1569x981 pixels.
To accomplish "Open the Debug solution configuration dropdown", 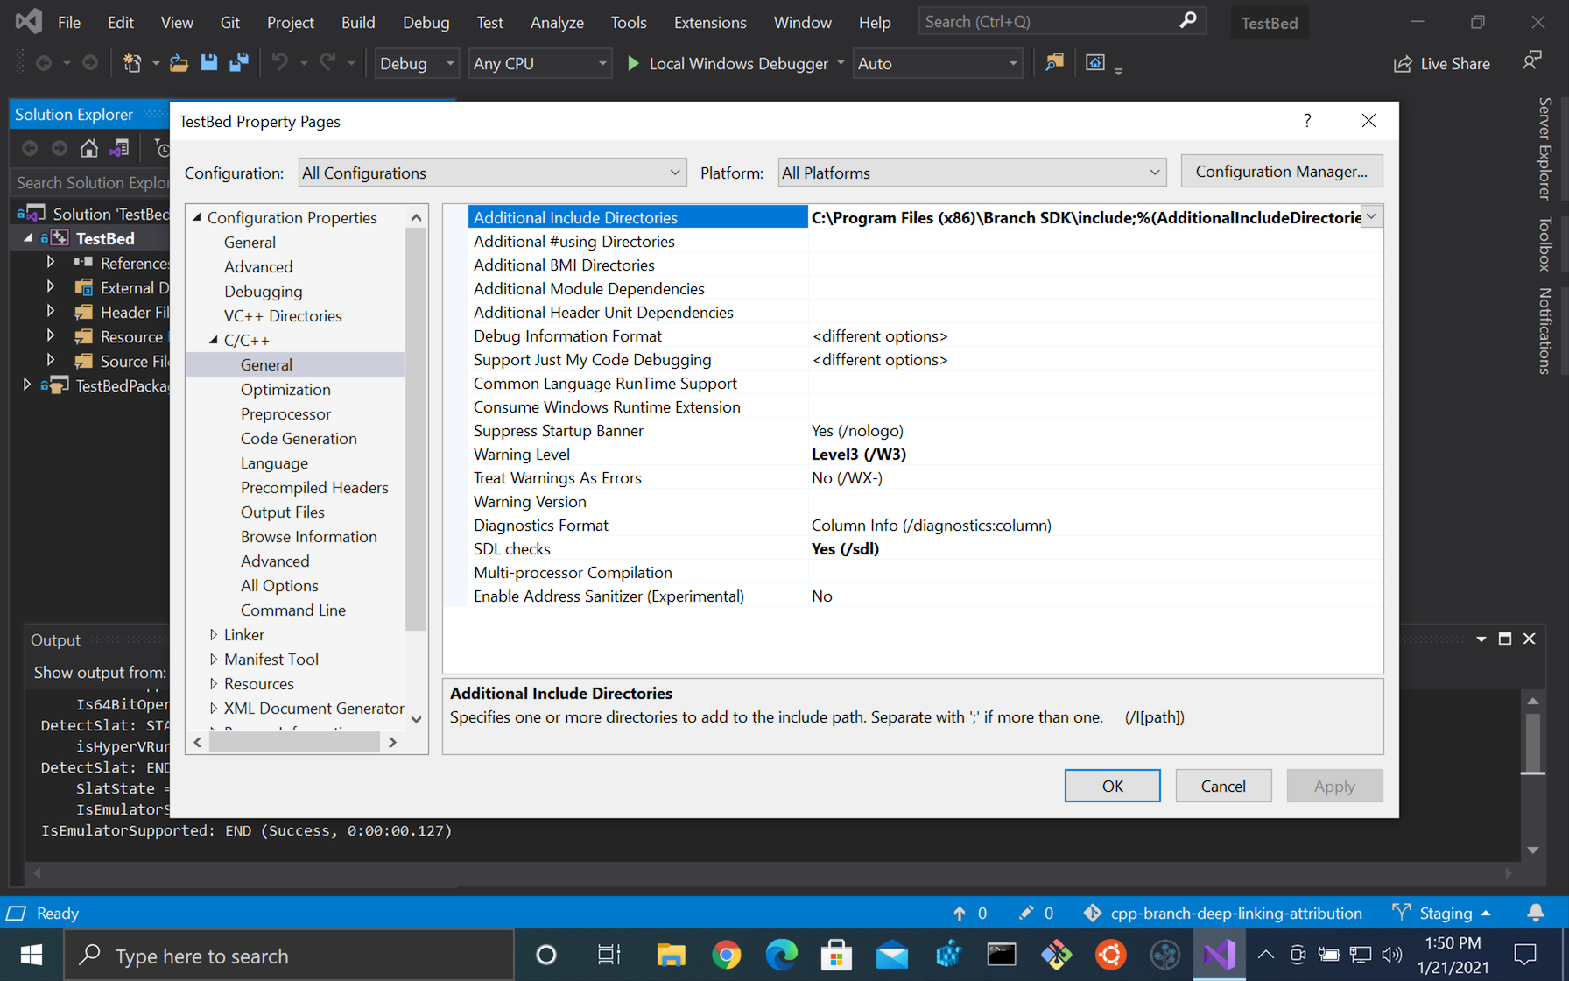I will tap(417, 63).
